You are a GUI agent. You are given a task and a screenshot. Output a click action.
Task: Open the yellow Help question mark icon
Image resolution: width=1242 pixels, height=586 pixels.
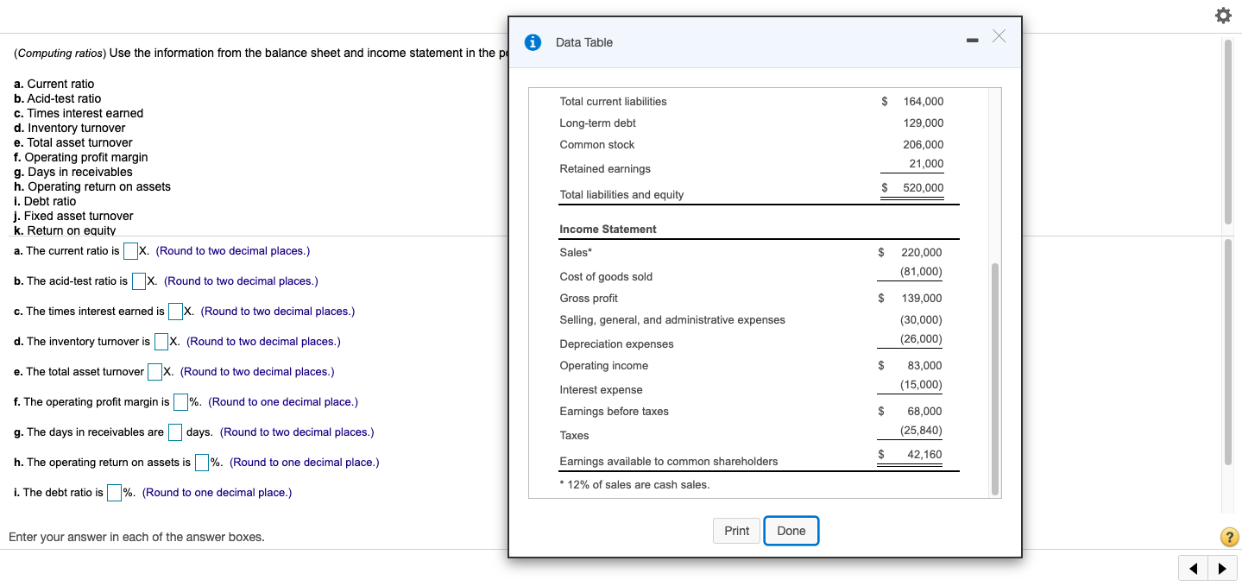coord(1229,537)
